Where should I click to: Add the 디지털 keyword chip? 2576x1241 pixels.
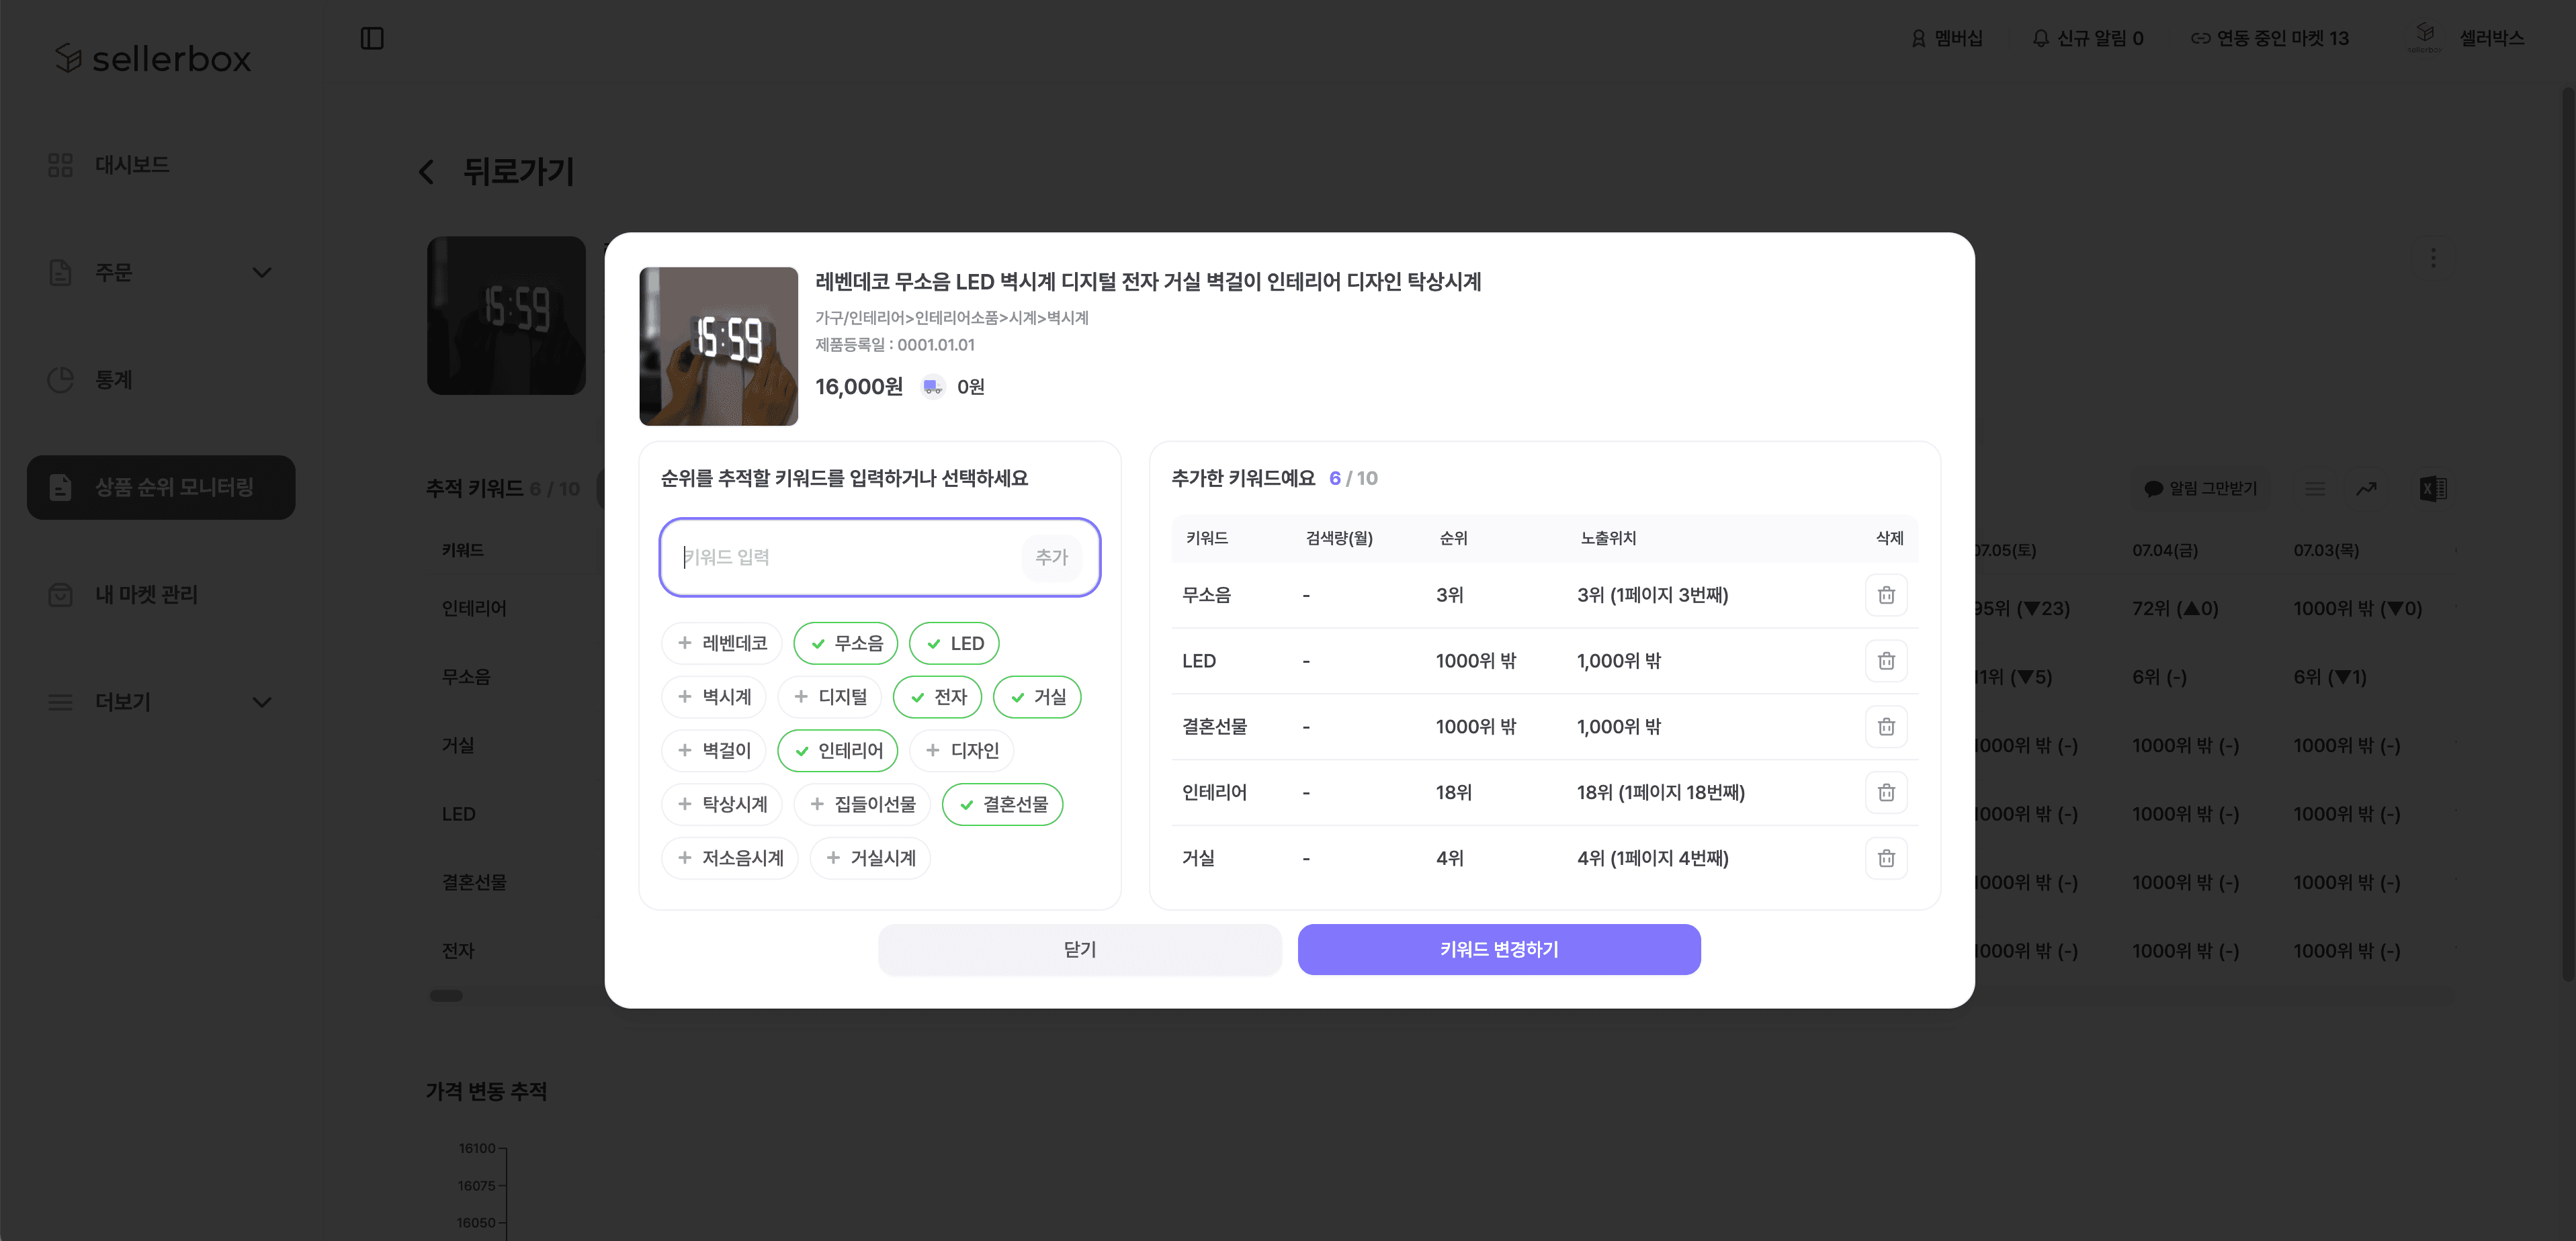[x=829, y=698]
